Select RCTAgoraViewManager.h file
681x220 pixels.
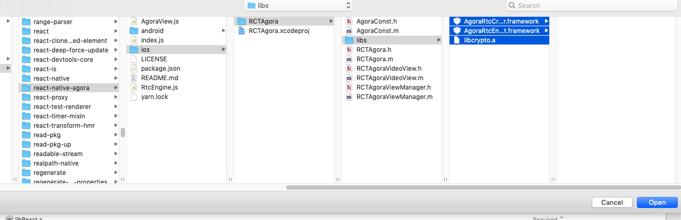tap(392, 87)
